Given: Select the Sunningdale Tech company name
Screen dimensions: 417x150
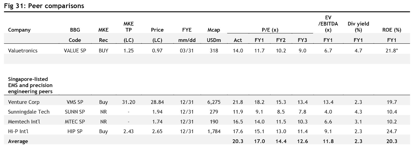Looking at the screenshot, I should (x=29, y=112).
